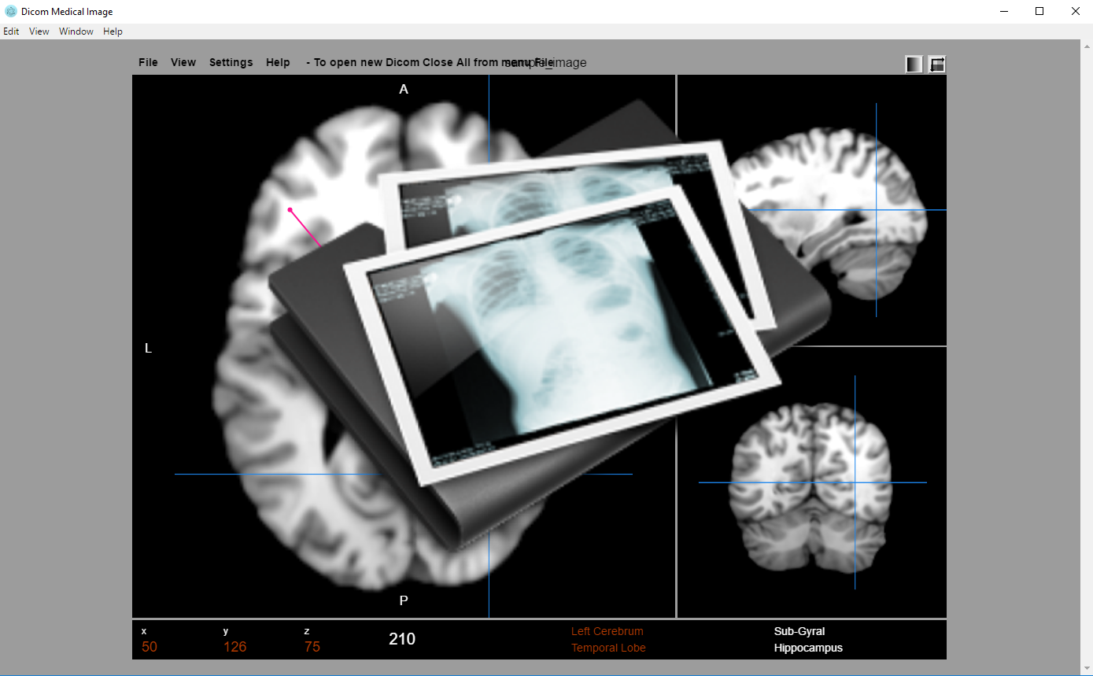Image resolution: width=1093 pixels, height=676 pixels.
Task: Open the Window menu
Action: click(76, 31)
